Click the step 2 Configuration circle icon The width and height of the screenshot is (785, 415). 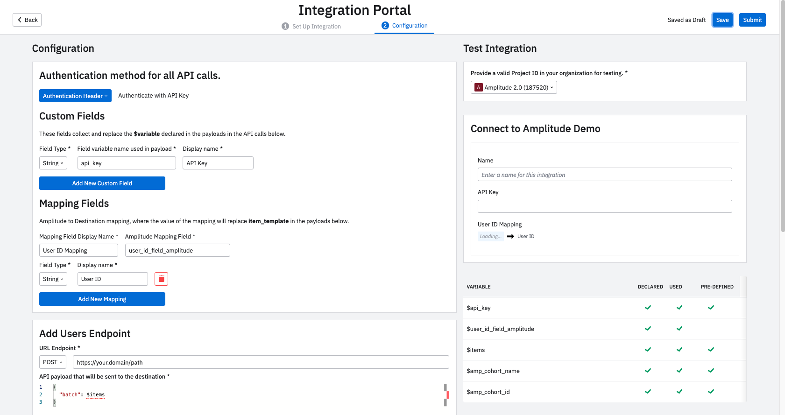tap(385, 26)
